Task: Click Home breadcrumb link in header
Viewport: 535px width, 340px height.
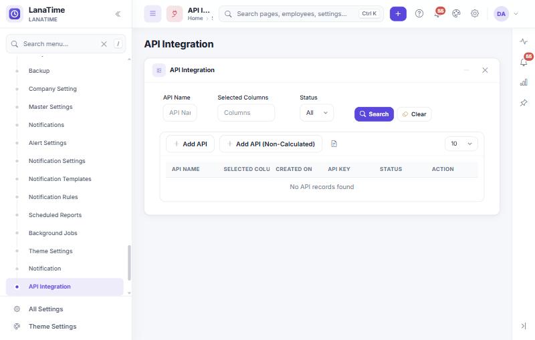Action: pyautogui.click(x=195, y=19)
